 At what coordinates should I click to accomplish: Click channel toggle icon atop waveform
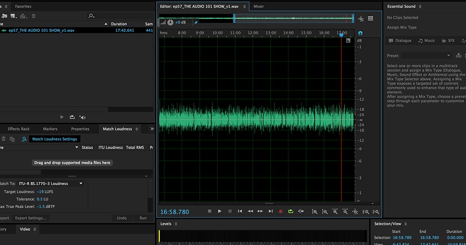tap(348, 40)
